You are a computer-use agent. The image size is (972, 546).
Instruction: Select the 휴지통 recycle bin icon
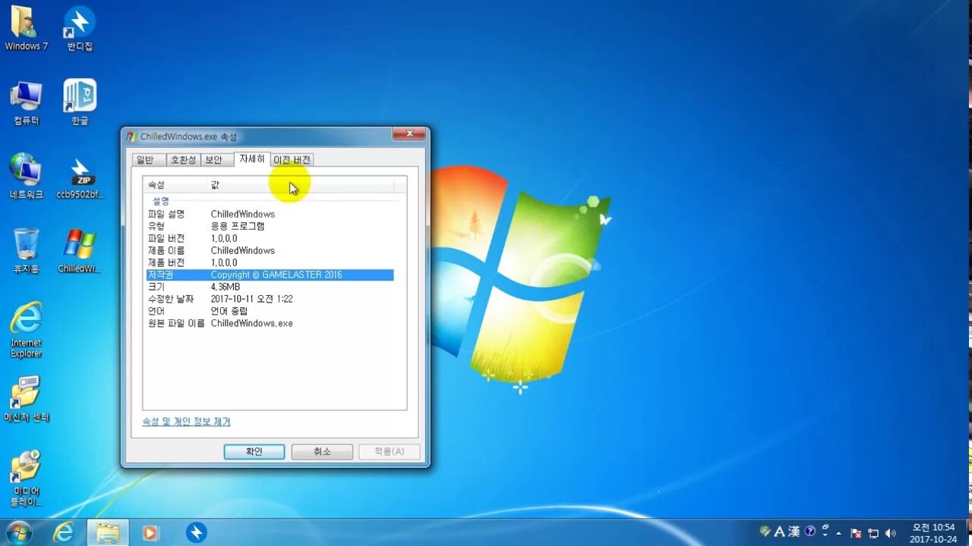[26, 250]
